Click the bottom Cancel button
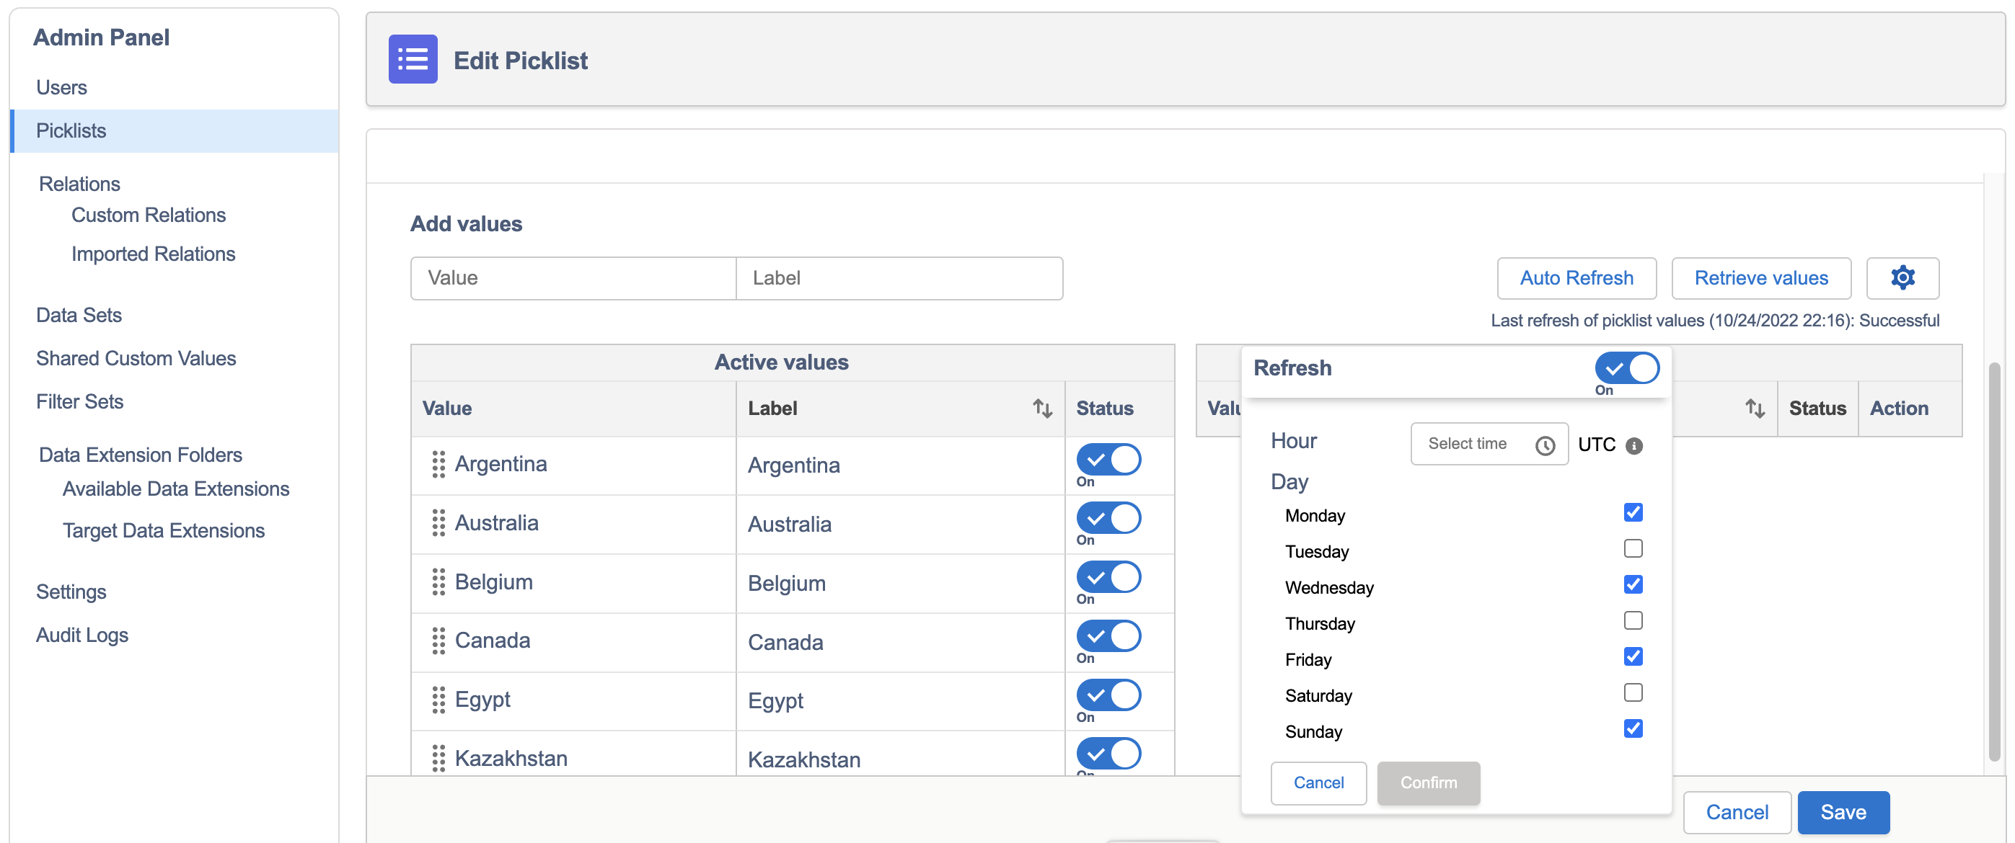Screen dimensions: 2015x843 point(1737,813)
